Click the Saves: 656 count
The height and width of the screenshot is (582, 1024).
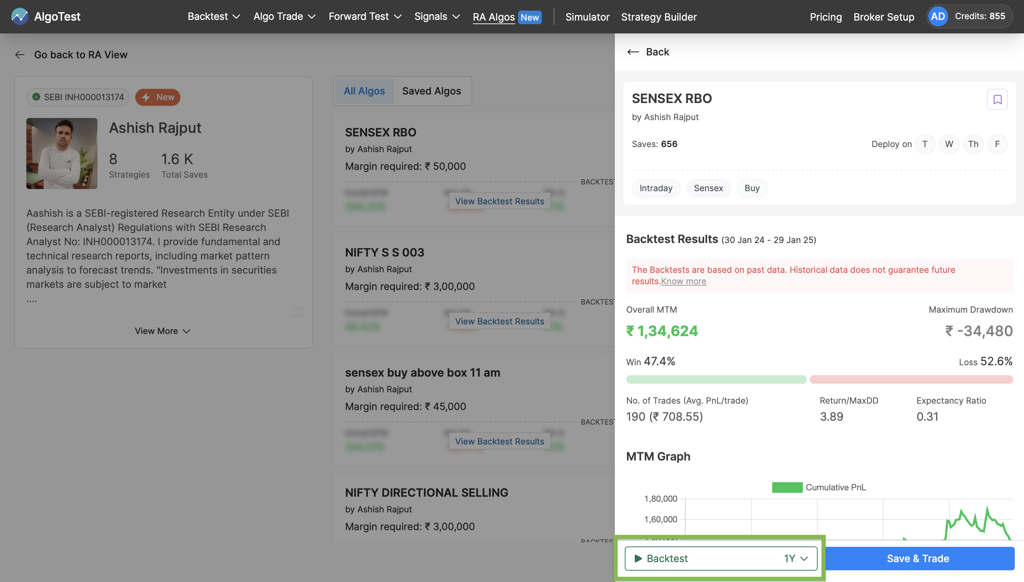pos(654,144)
